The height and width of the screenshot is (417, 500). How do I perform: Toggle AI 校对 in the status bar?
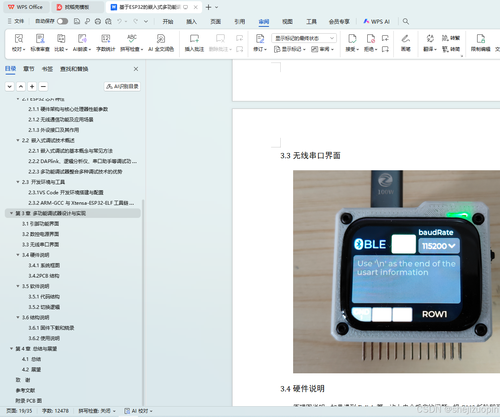[138, 411]
